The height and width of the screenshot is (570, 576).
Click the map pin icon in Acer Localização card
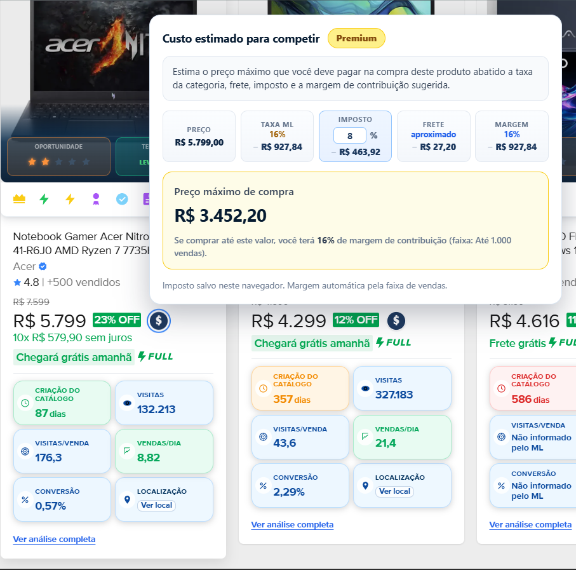pyautogui.click(x=127, y=499)
